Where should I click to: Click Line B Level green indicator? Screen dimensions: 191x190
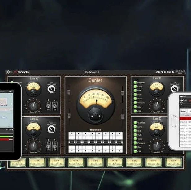[135, 87]
